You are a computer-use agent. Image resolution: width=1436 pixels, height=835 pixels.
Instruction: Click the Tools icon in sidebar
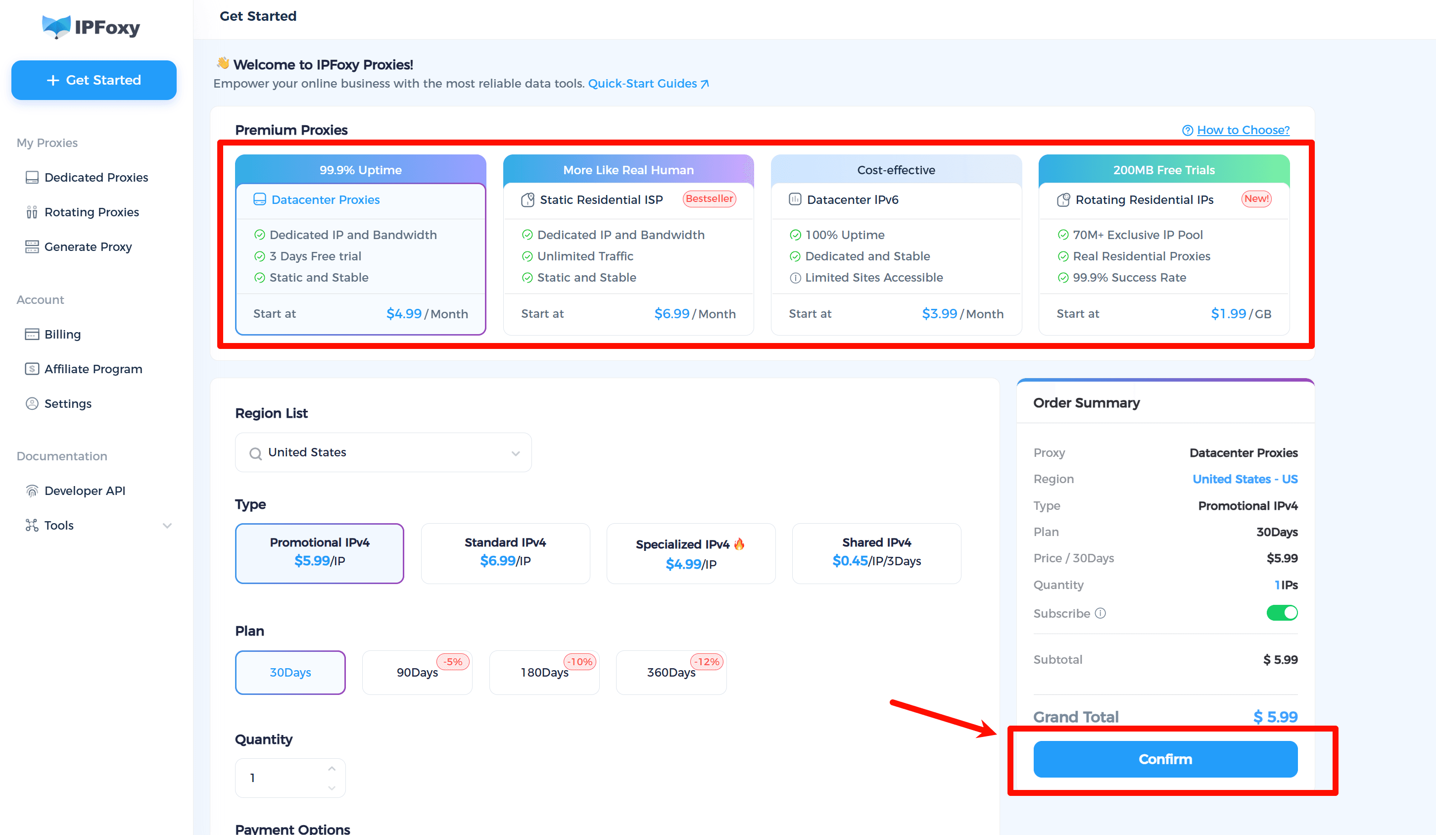click(32, 526)
